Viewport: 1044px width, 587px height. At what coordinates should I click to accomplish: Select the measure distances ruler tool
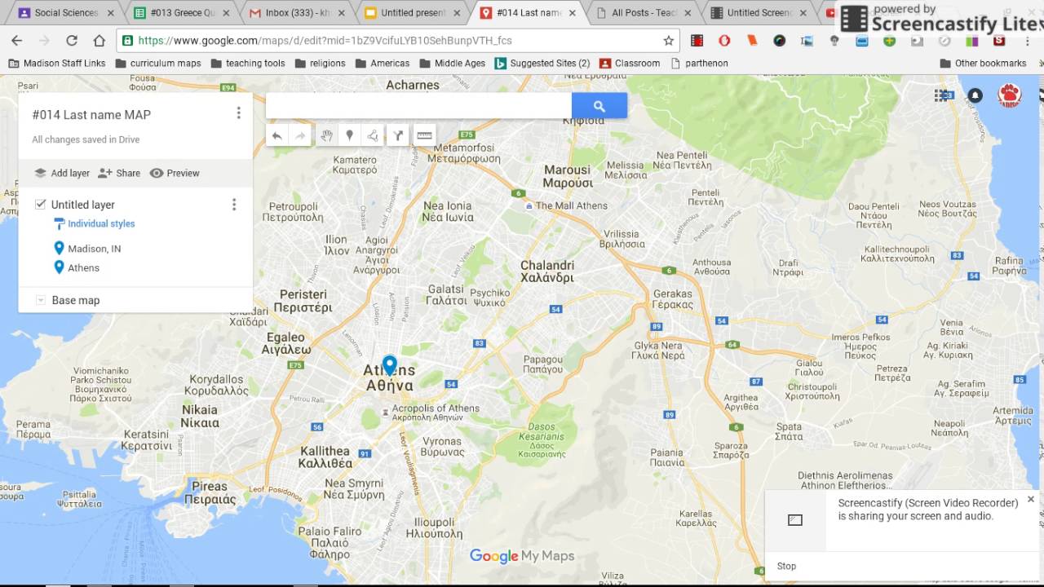[424, 136]
